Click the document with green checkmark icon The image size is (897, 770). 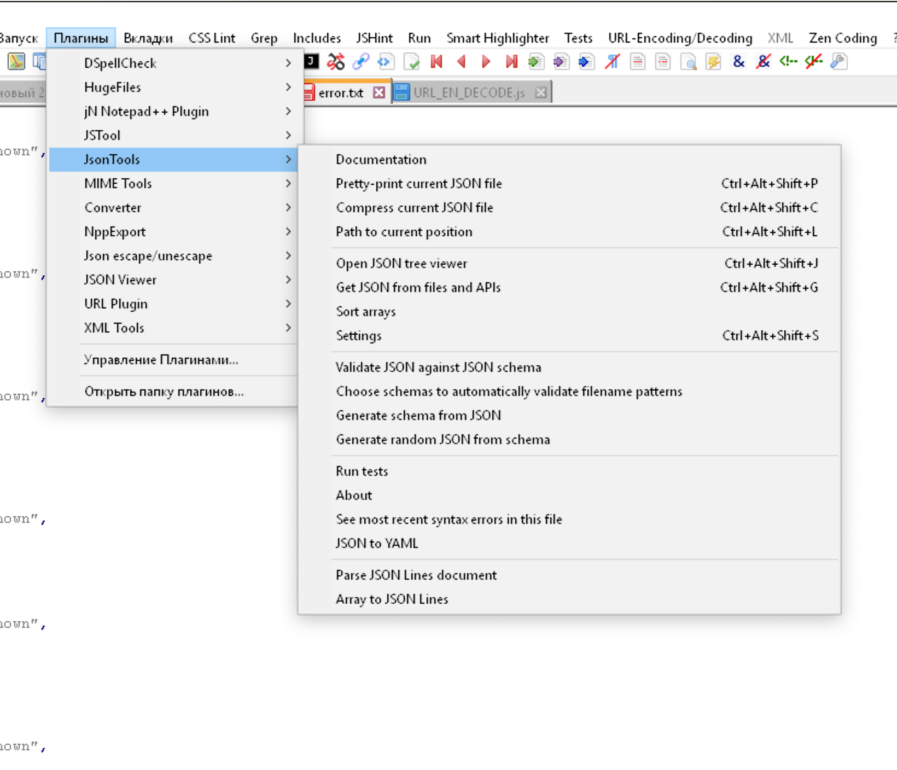(x=411, y=61)
